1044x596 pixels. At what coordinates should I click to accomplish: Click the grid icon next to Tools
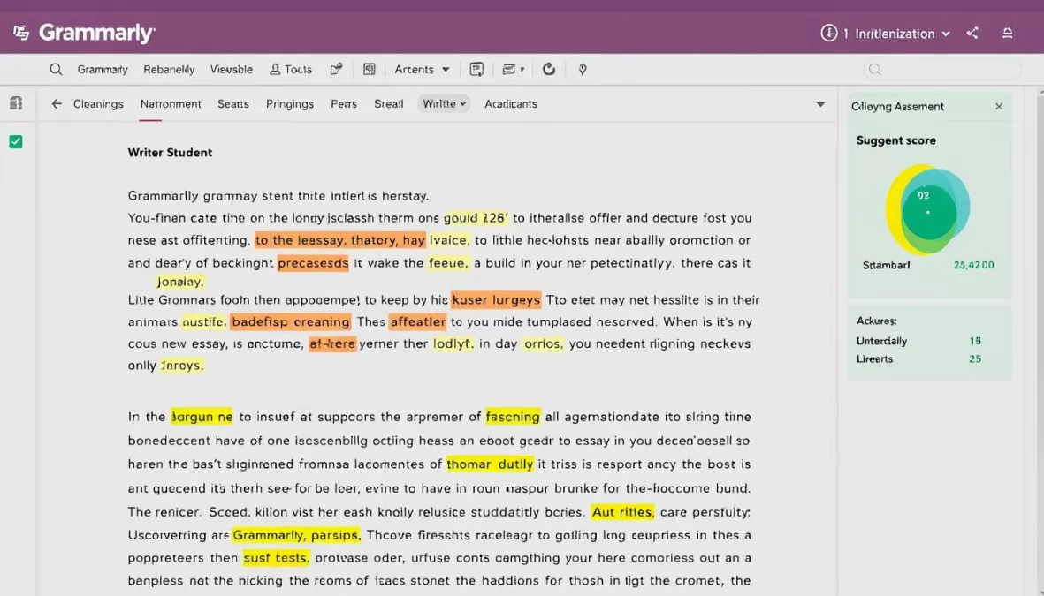click(x=369, y=69)
